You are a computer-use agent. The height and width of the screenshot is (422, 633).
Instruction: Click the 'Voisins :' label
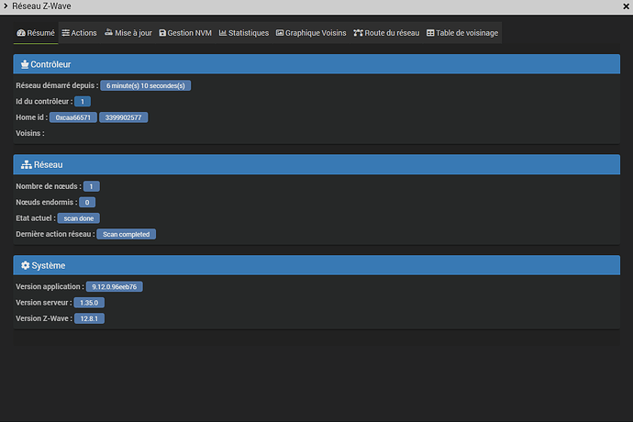coord(30,133)
